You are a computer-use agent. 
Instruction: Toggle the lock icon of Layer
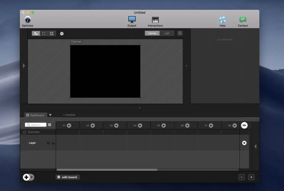pyautogui.click(x=53, y=143)
